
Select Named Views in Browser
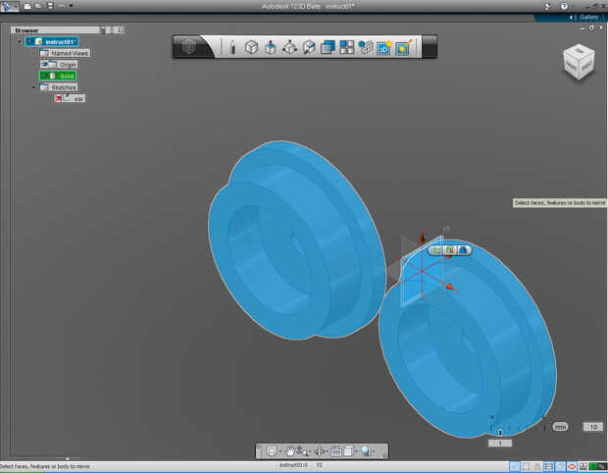[x=65, y=53]
